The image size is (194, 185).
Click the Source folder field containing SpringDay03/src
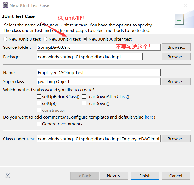[x=98, y=47]
